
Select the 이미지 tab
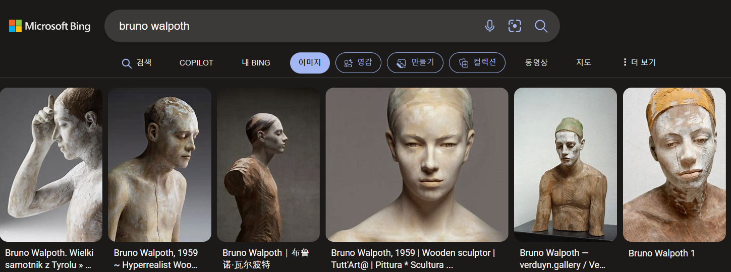coord(310,63)
